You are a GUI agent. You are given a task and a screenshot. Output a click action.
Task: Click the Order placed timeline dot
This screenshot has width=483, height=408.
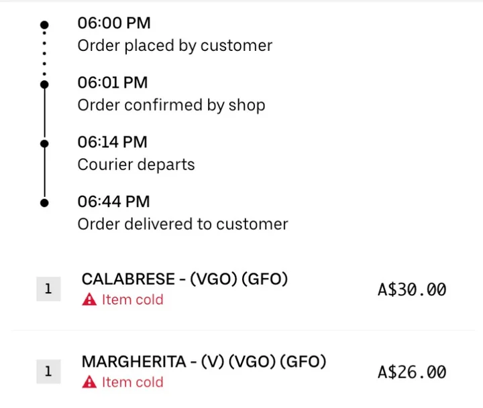pos(44,25)
